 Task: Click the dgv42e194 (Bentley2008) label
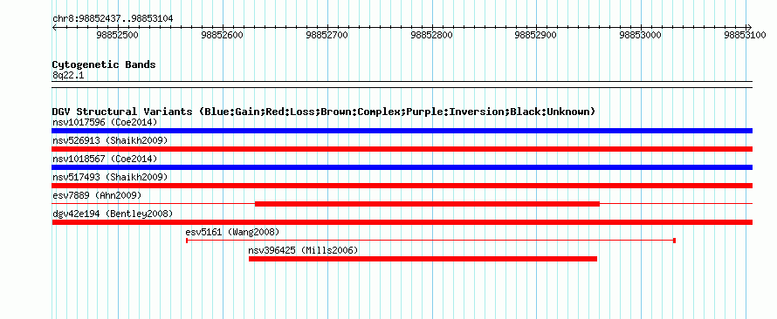[113, 214]
